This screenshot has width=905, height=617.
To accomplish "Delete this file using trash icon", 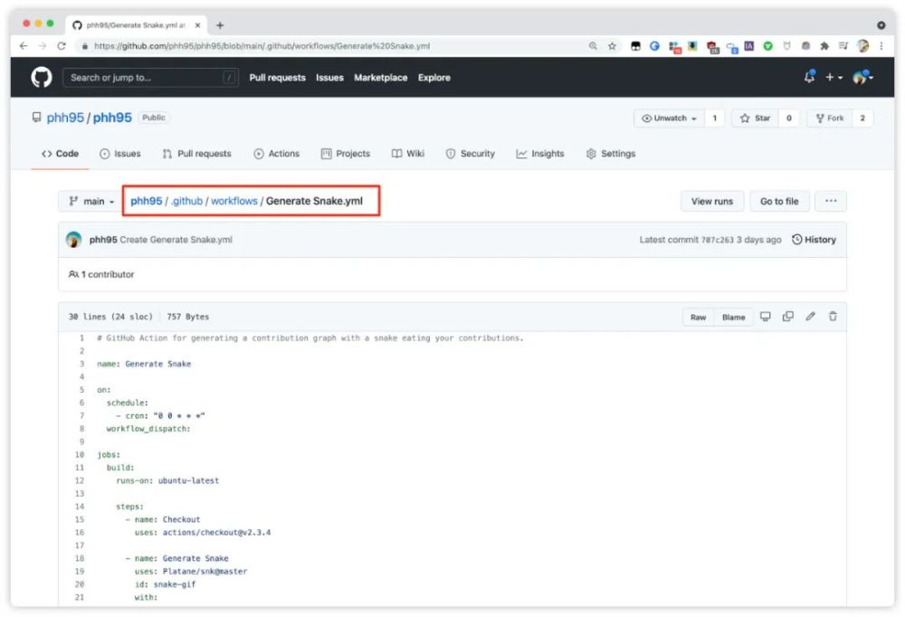I will [x=833, y=317].
